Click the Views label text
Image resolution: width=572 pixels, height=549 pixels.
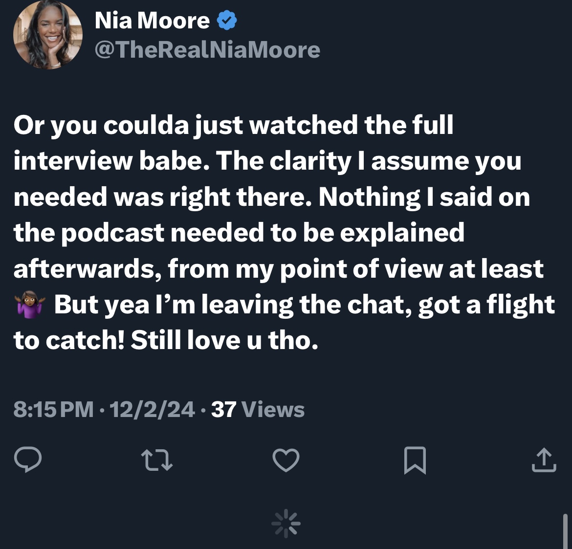coord(273,409)
